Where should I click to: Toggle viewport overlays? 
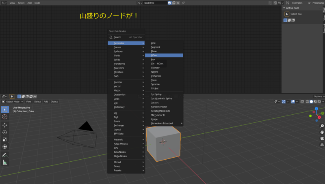point(292,101)
